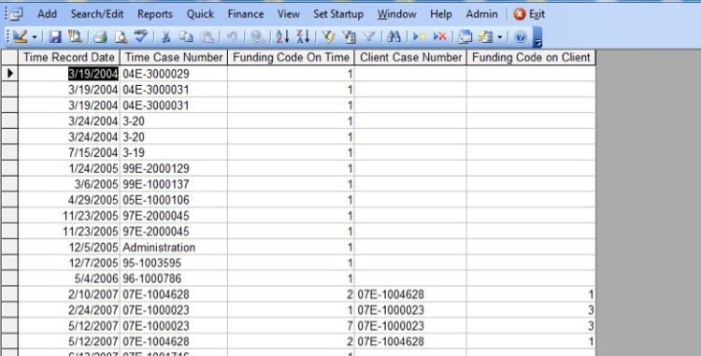Click the select-all datasheet corner box
The height and width of the screenshot is (356, 701).
(9, 57)
